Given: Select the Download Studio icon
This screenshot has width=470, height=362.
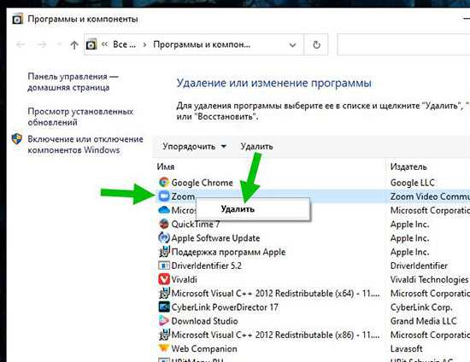Looking at the screenshot, I should (164, 321).
